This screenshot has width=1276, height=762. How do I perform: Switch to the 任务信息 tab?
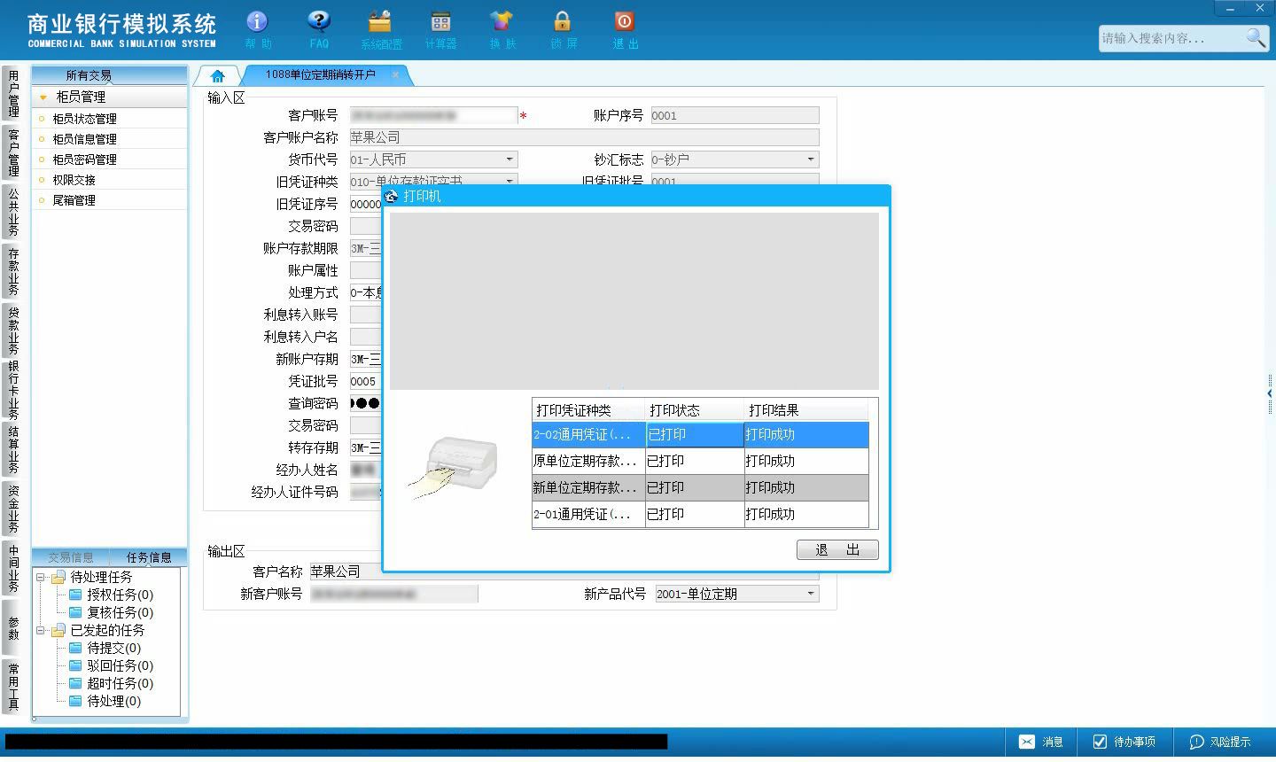[149, 557]
